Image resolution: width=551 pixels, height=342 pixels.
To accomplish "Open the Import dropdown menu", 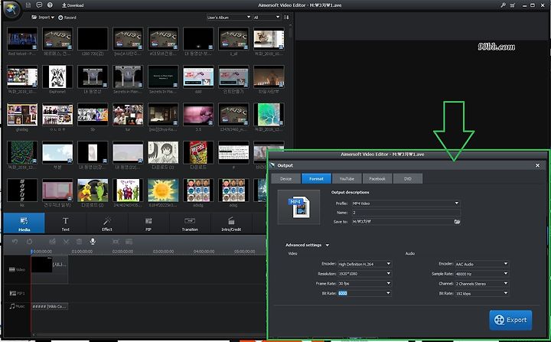I will [x=43, y=18].
